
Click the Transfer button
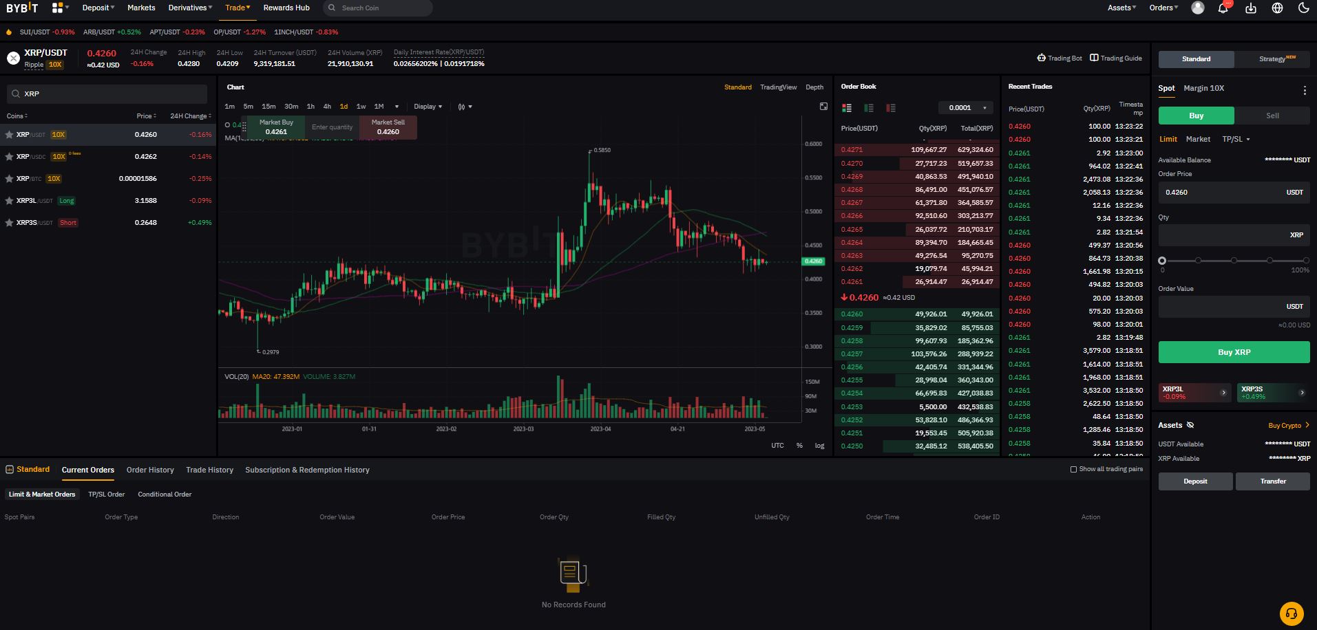(1273, 481)
